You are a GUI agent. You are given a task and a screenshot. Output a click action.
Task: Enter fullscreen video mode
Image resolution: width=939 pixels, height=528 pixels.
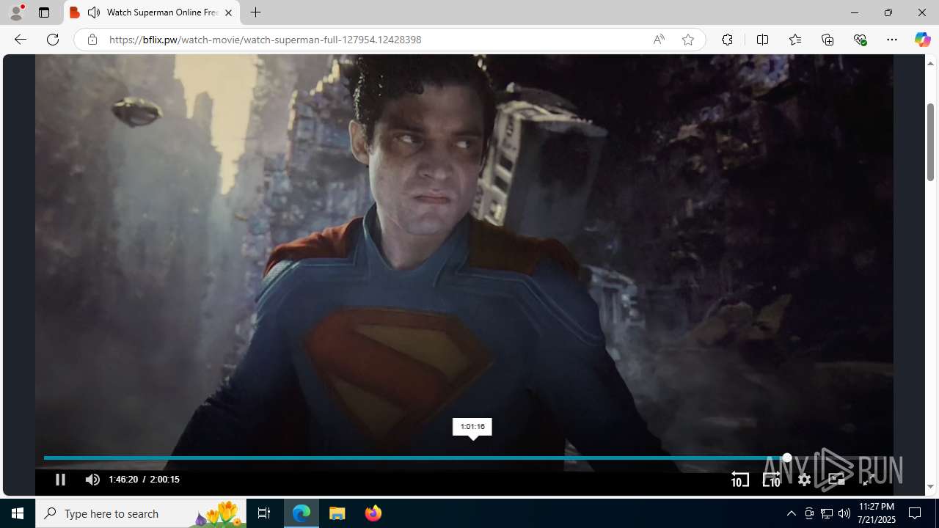868,480
